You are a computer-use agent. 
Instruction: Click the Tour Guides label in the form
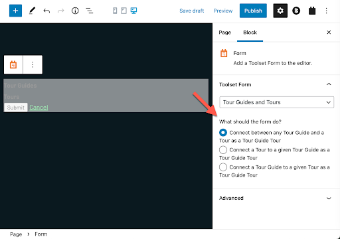click(x=21, y=86)
